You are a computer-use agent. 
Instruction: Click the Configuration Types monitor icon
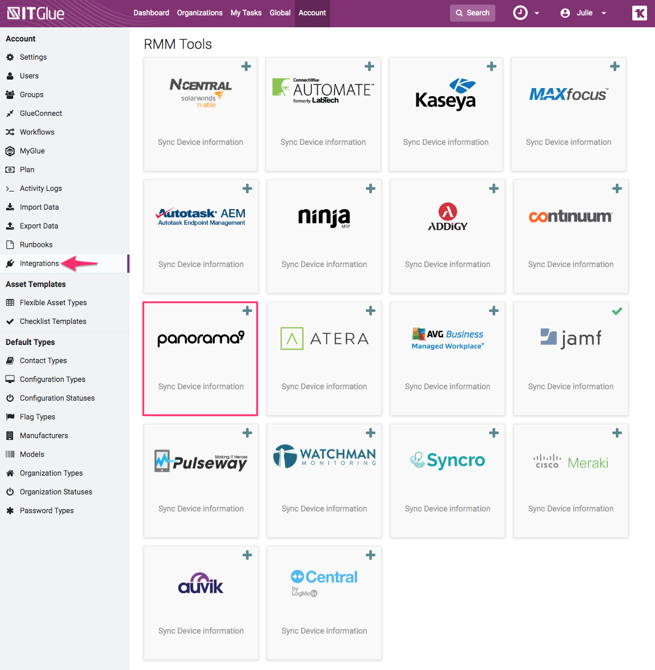point(10,379)
